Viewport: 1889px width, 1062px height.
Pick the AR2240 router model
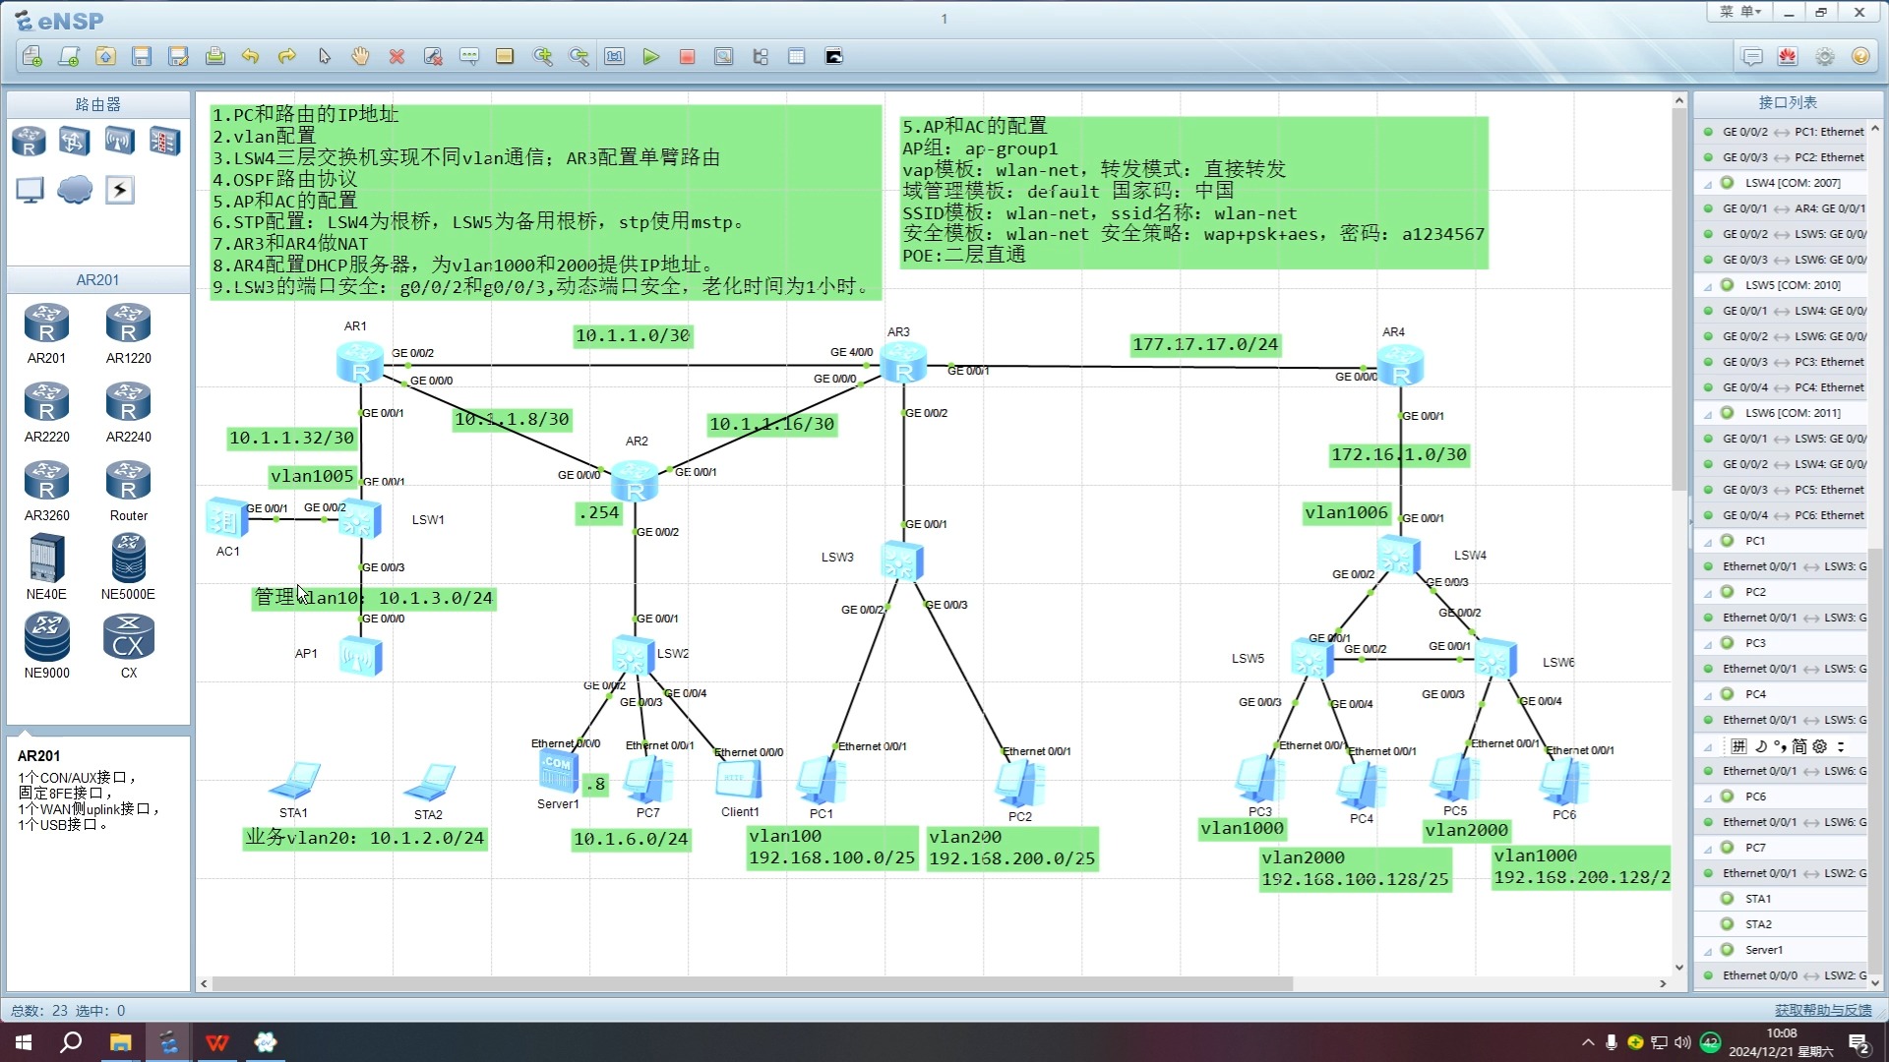pos(128,413)
